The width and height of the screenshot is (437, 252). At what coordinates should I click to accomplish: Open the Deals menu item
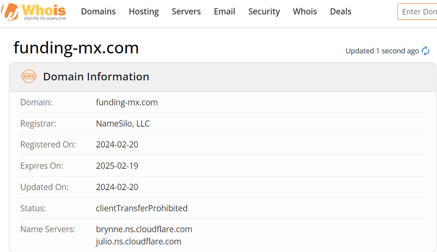(x=340, y=11)
